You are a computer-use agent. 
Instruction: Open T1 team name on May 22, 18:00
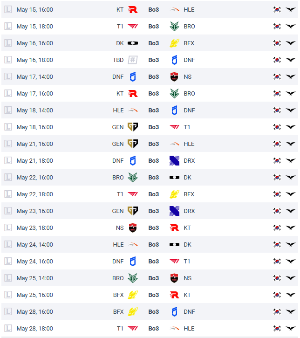[120, 194]
